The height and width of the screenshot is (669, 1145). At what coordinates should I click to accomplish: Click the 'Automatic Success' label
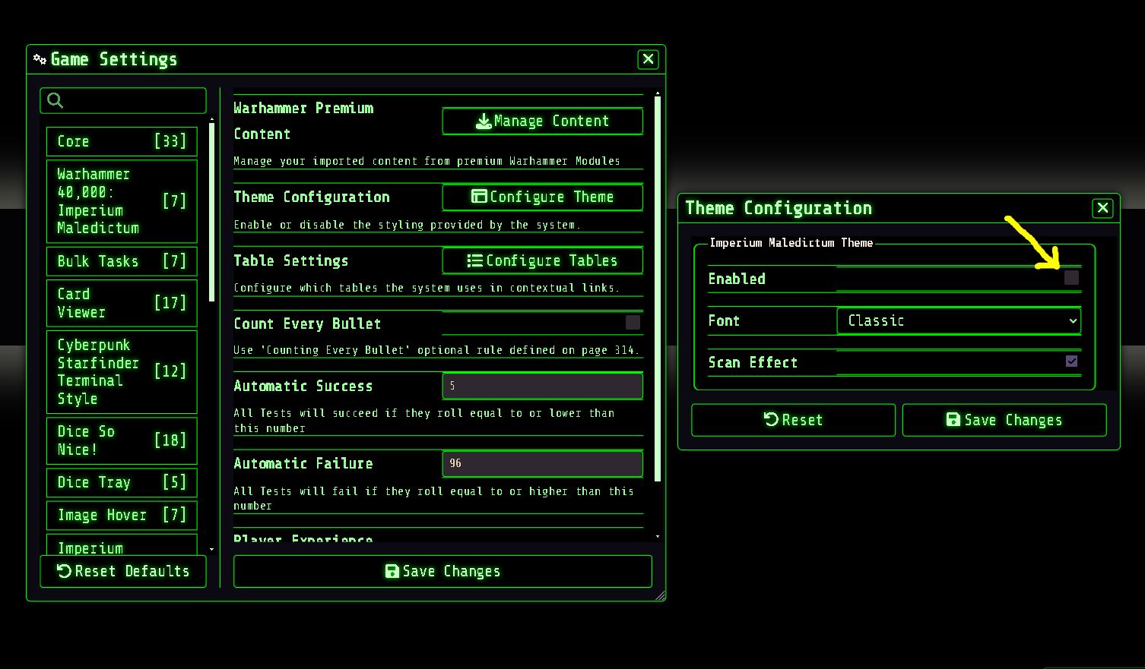tap(303, 386)
